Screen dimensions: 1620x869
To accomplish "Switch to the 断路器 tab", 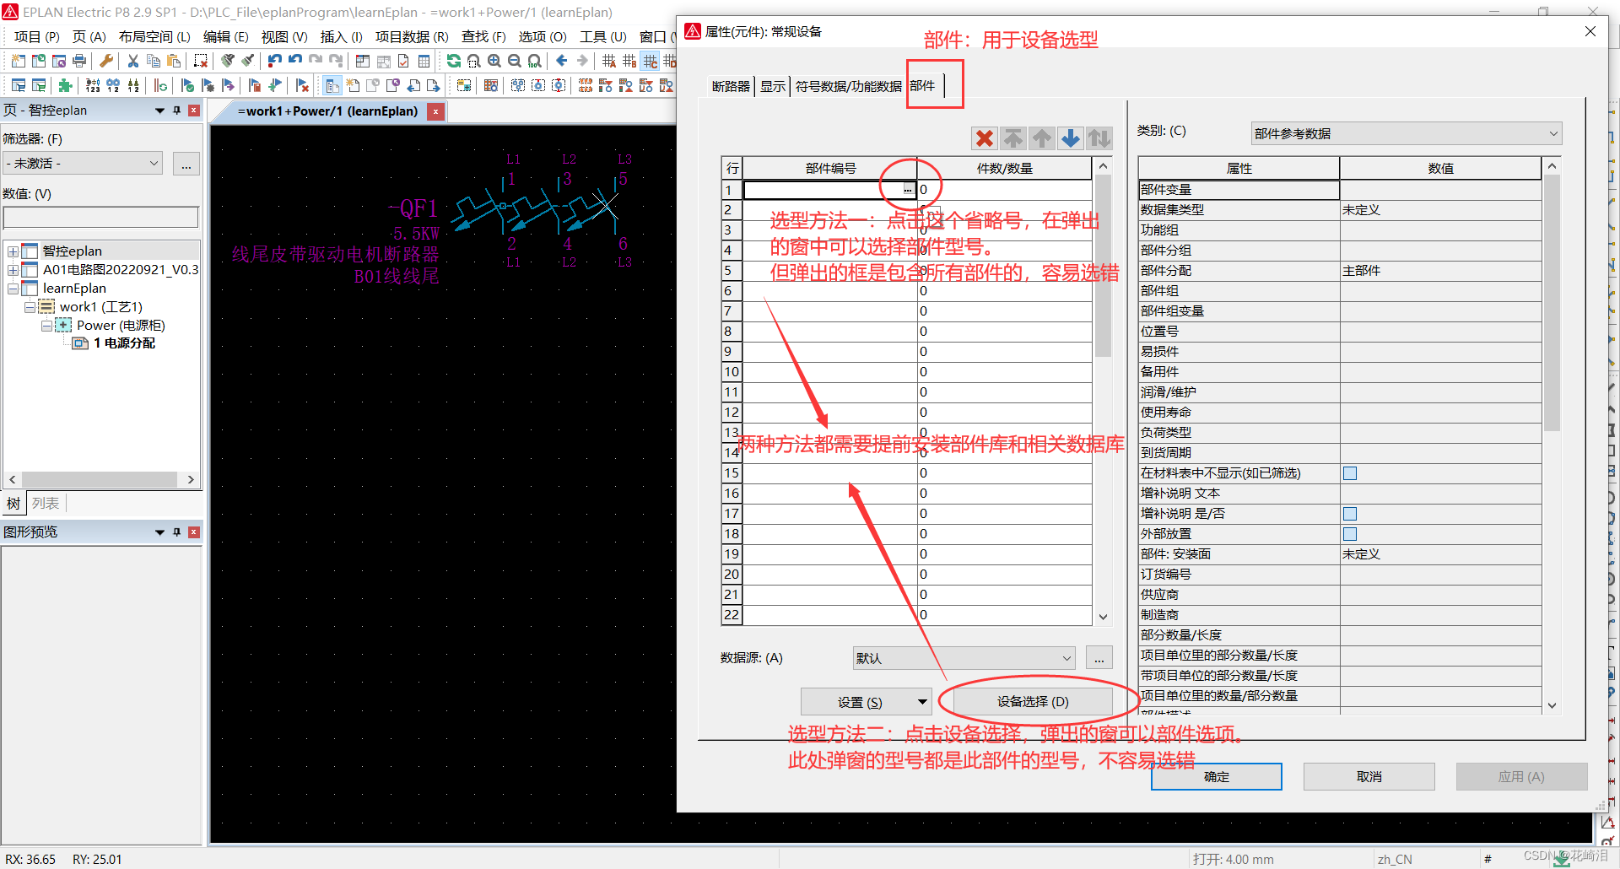I will pyautogui.click(x=731, y=86).
